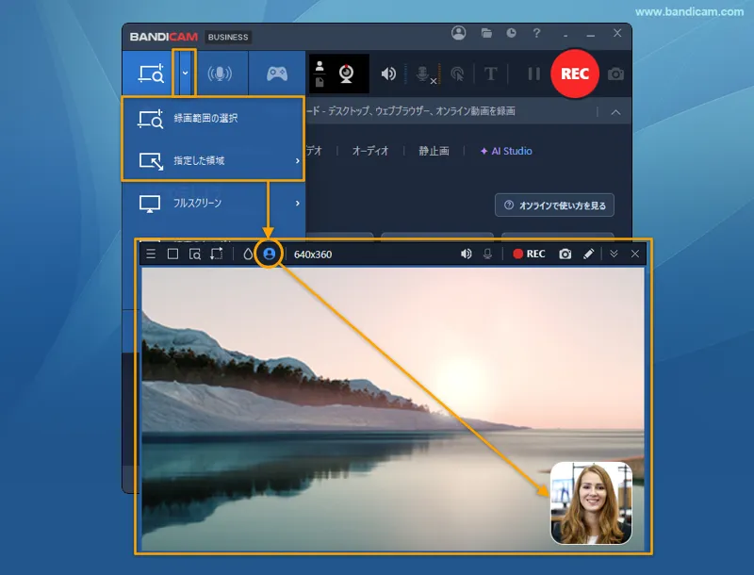Click オンラインで使い方を見る button
754x575 pixels.
[554, 205]
